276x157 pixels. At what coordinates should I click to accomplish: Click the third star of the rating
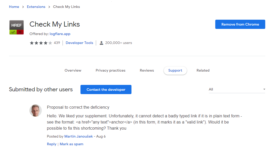(x=41, y=43)
